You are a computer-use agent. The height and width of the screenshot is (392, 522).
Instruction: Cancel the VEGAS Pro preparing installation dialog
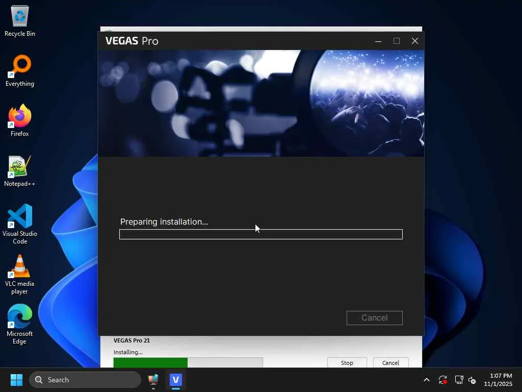click(x=375, y=317)
